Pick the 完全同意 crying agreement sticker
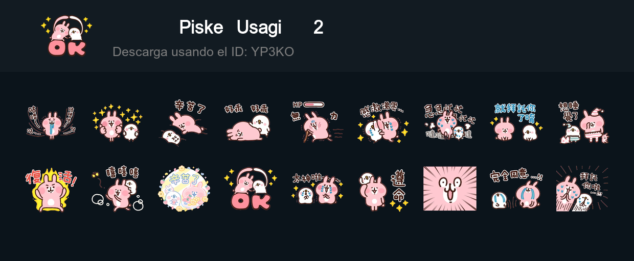 pos(516,189)
